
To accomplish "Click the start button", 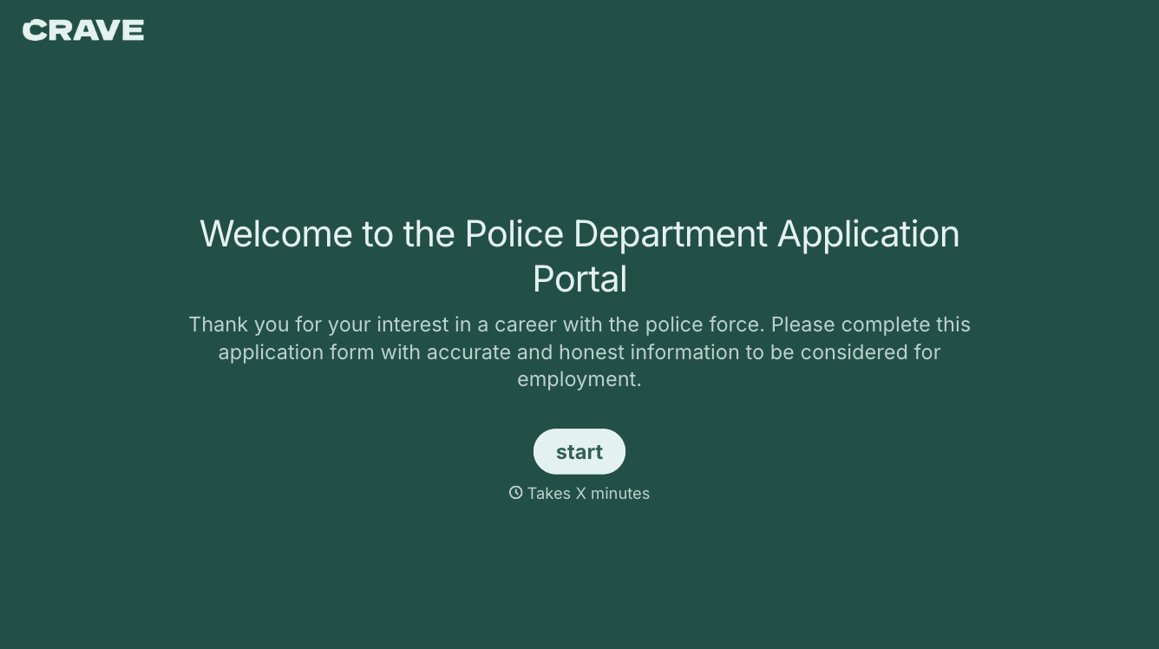I will click(579, 451).
